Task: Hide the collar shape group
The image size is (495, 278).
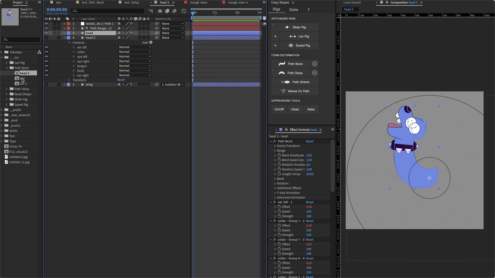Action: (x=46, y=52)
